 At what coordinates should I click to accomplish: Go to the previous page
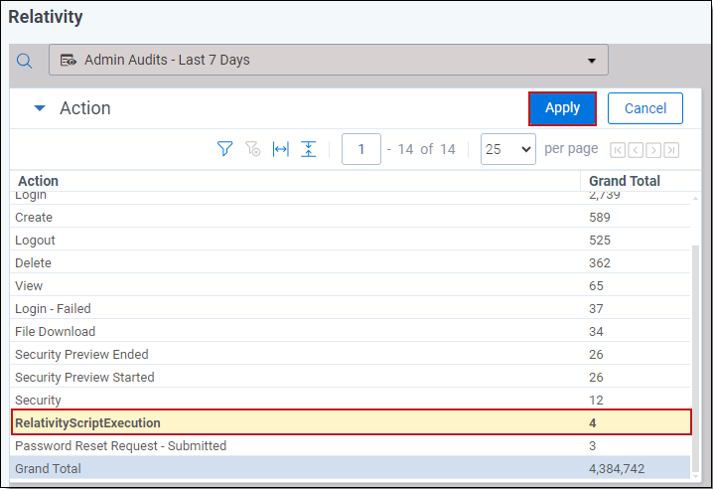pyautogui.click(x=636, y=150)
